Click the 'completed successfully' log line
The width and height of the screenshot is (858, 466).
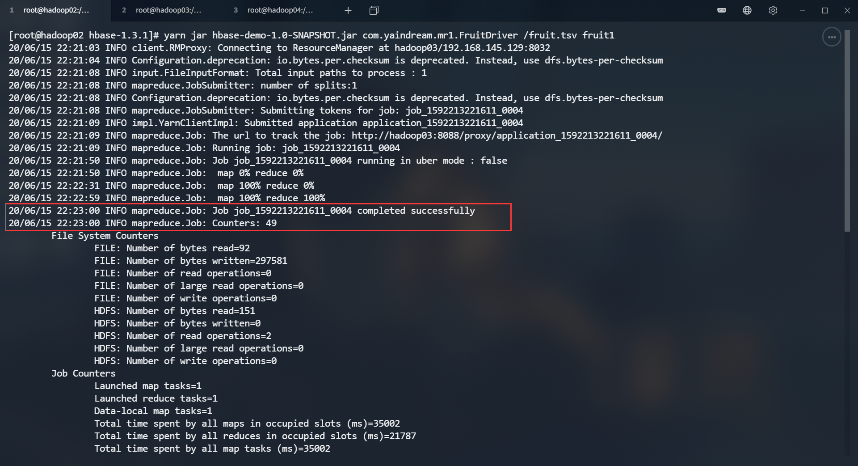pyautogui.click(x=241, y=211)
